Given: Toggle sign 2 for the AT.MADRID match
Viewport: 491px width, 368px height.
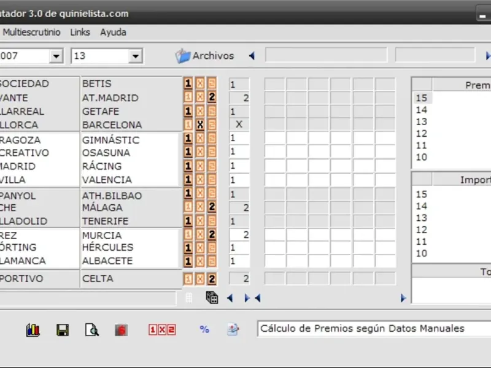Looking at the screenshot, I should (212, 98).
